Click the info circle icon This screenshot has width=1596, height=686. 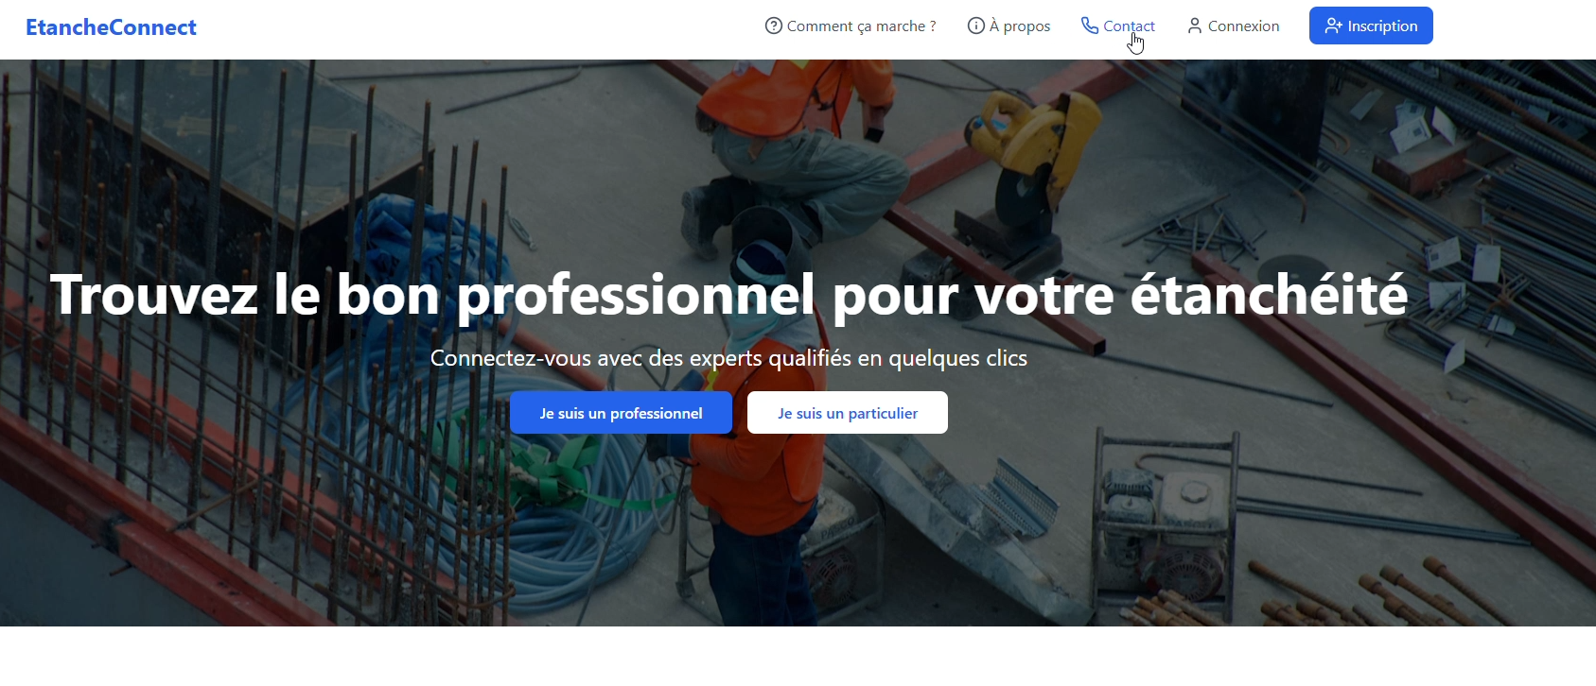(x=975, y=26)
